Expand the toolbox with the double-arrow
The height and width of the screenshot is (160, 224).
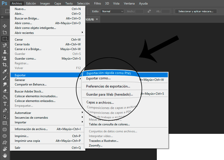(x=2, y=17)
